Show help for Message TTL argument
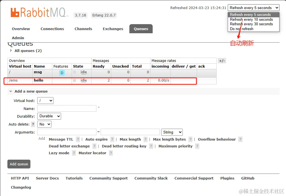 tap(78, 139)
